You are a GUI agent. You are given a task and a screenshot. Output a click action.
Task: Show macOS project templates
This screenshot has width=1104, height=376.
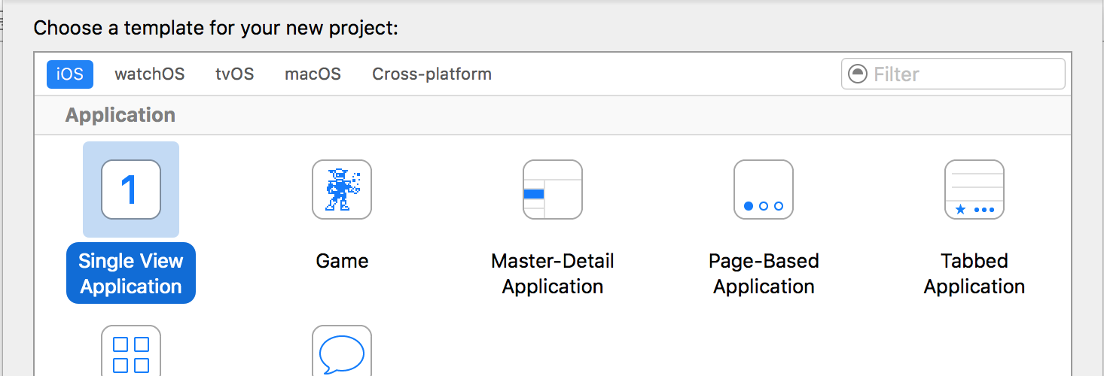click(x=313, y=74)
